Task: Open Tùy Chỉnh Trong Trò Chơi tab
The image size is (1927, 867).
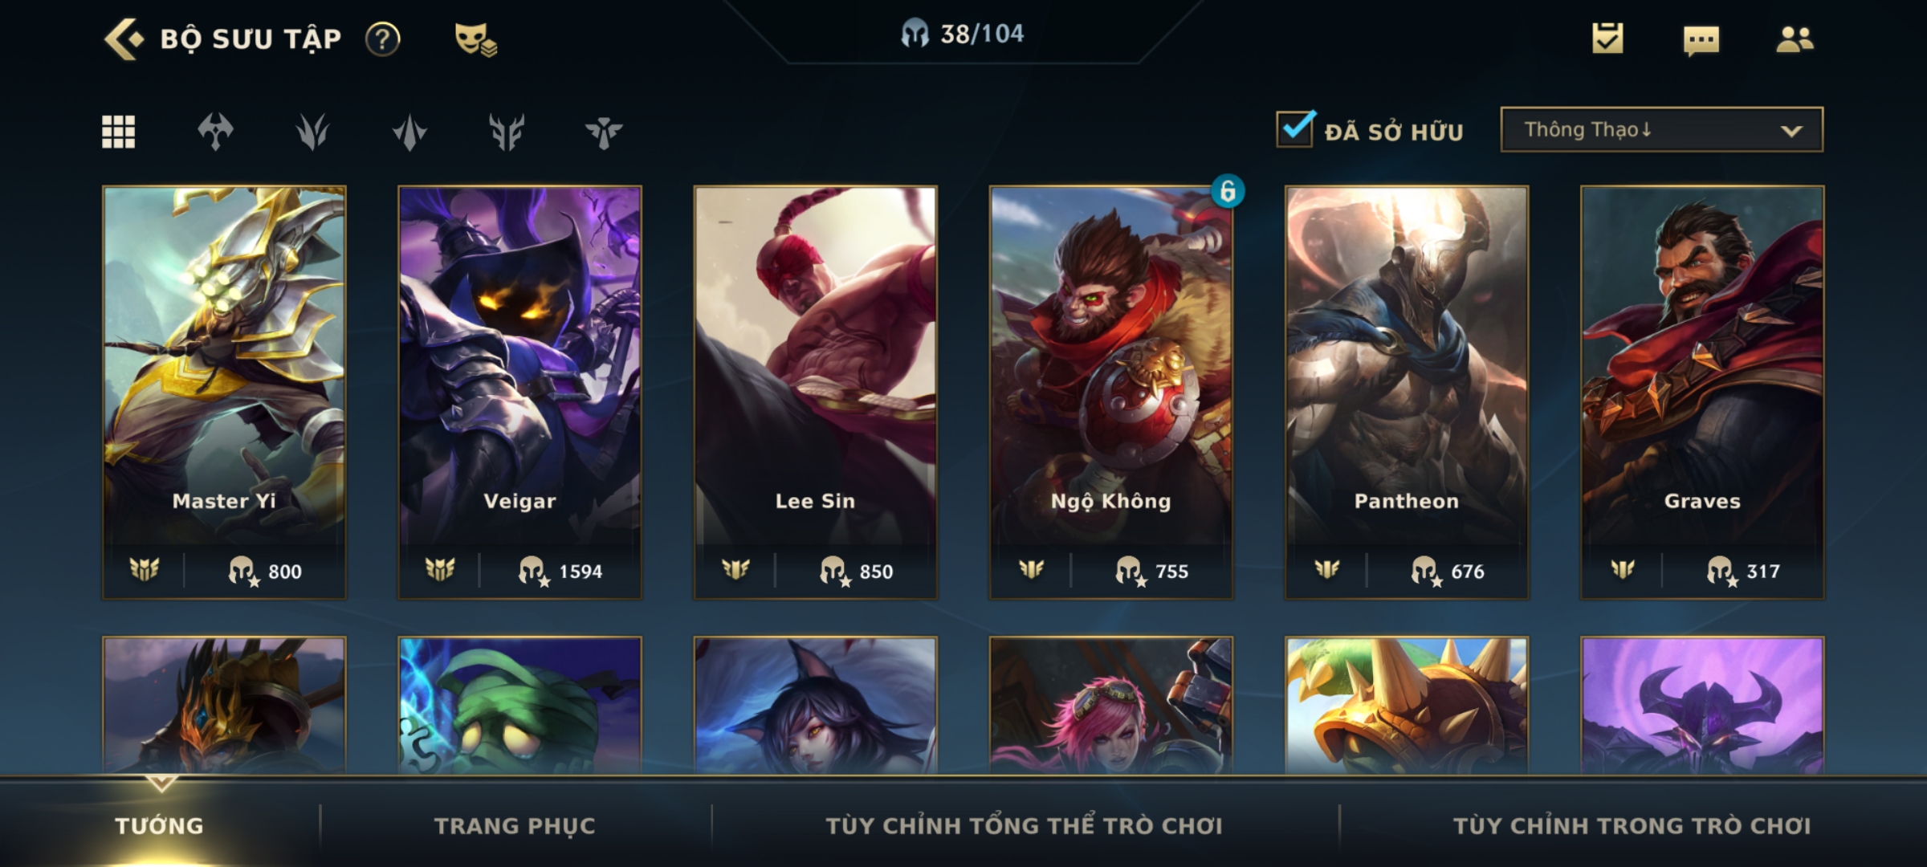Action: (1632, 825)
